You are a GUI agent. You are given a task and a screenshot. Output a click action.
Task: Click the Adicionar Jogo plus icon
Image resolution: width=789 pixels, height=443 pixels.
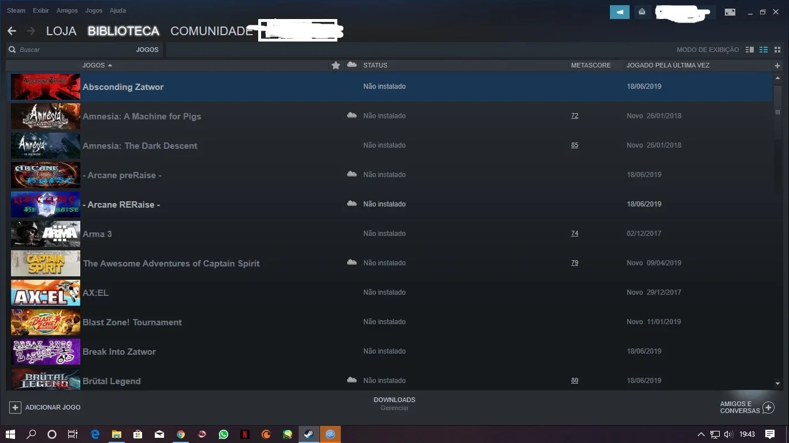click(x=16, y=407)
